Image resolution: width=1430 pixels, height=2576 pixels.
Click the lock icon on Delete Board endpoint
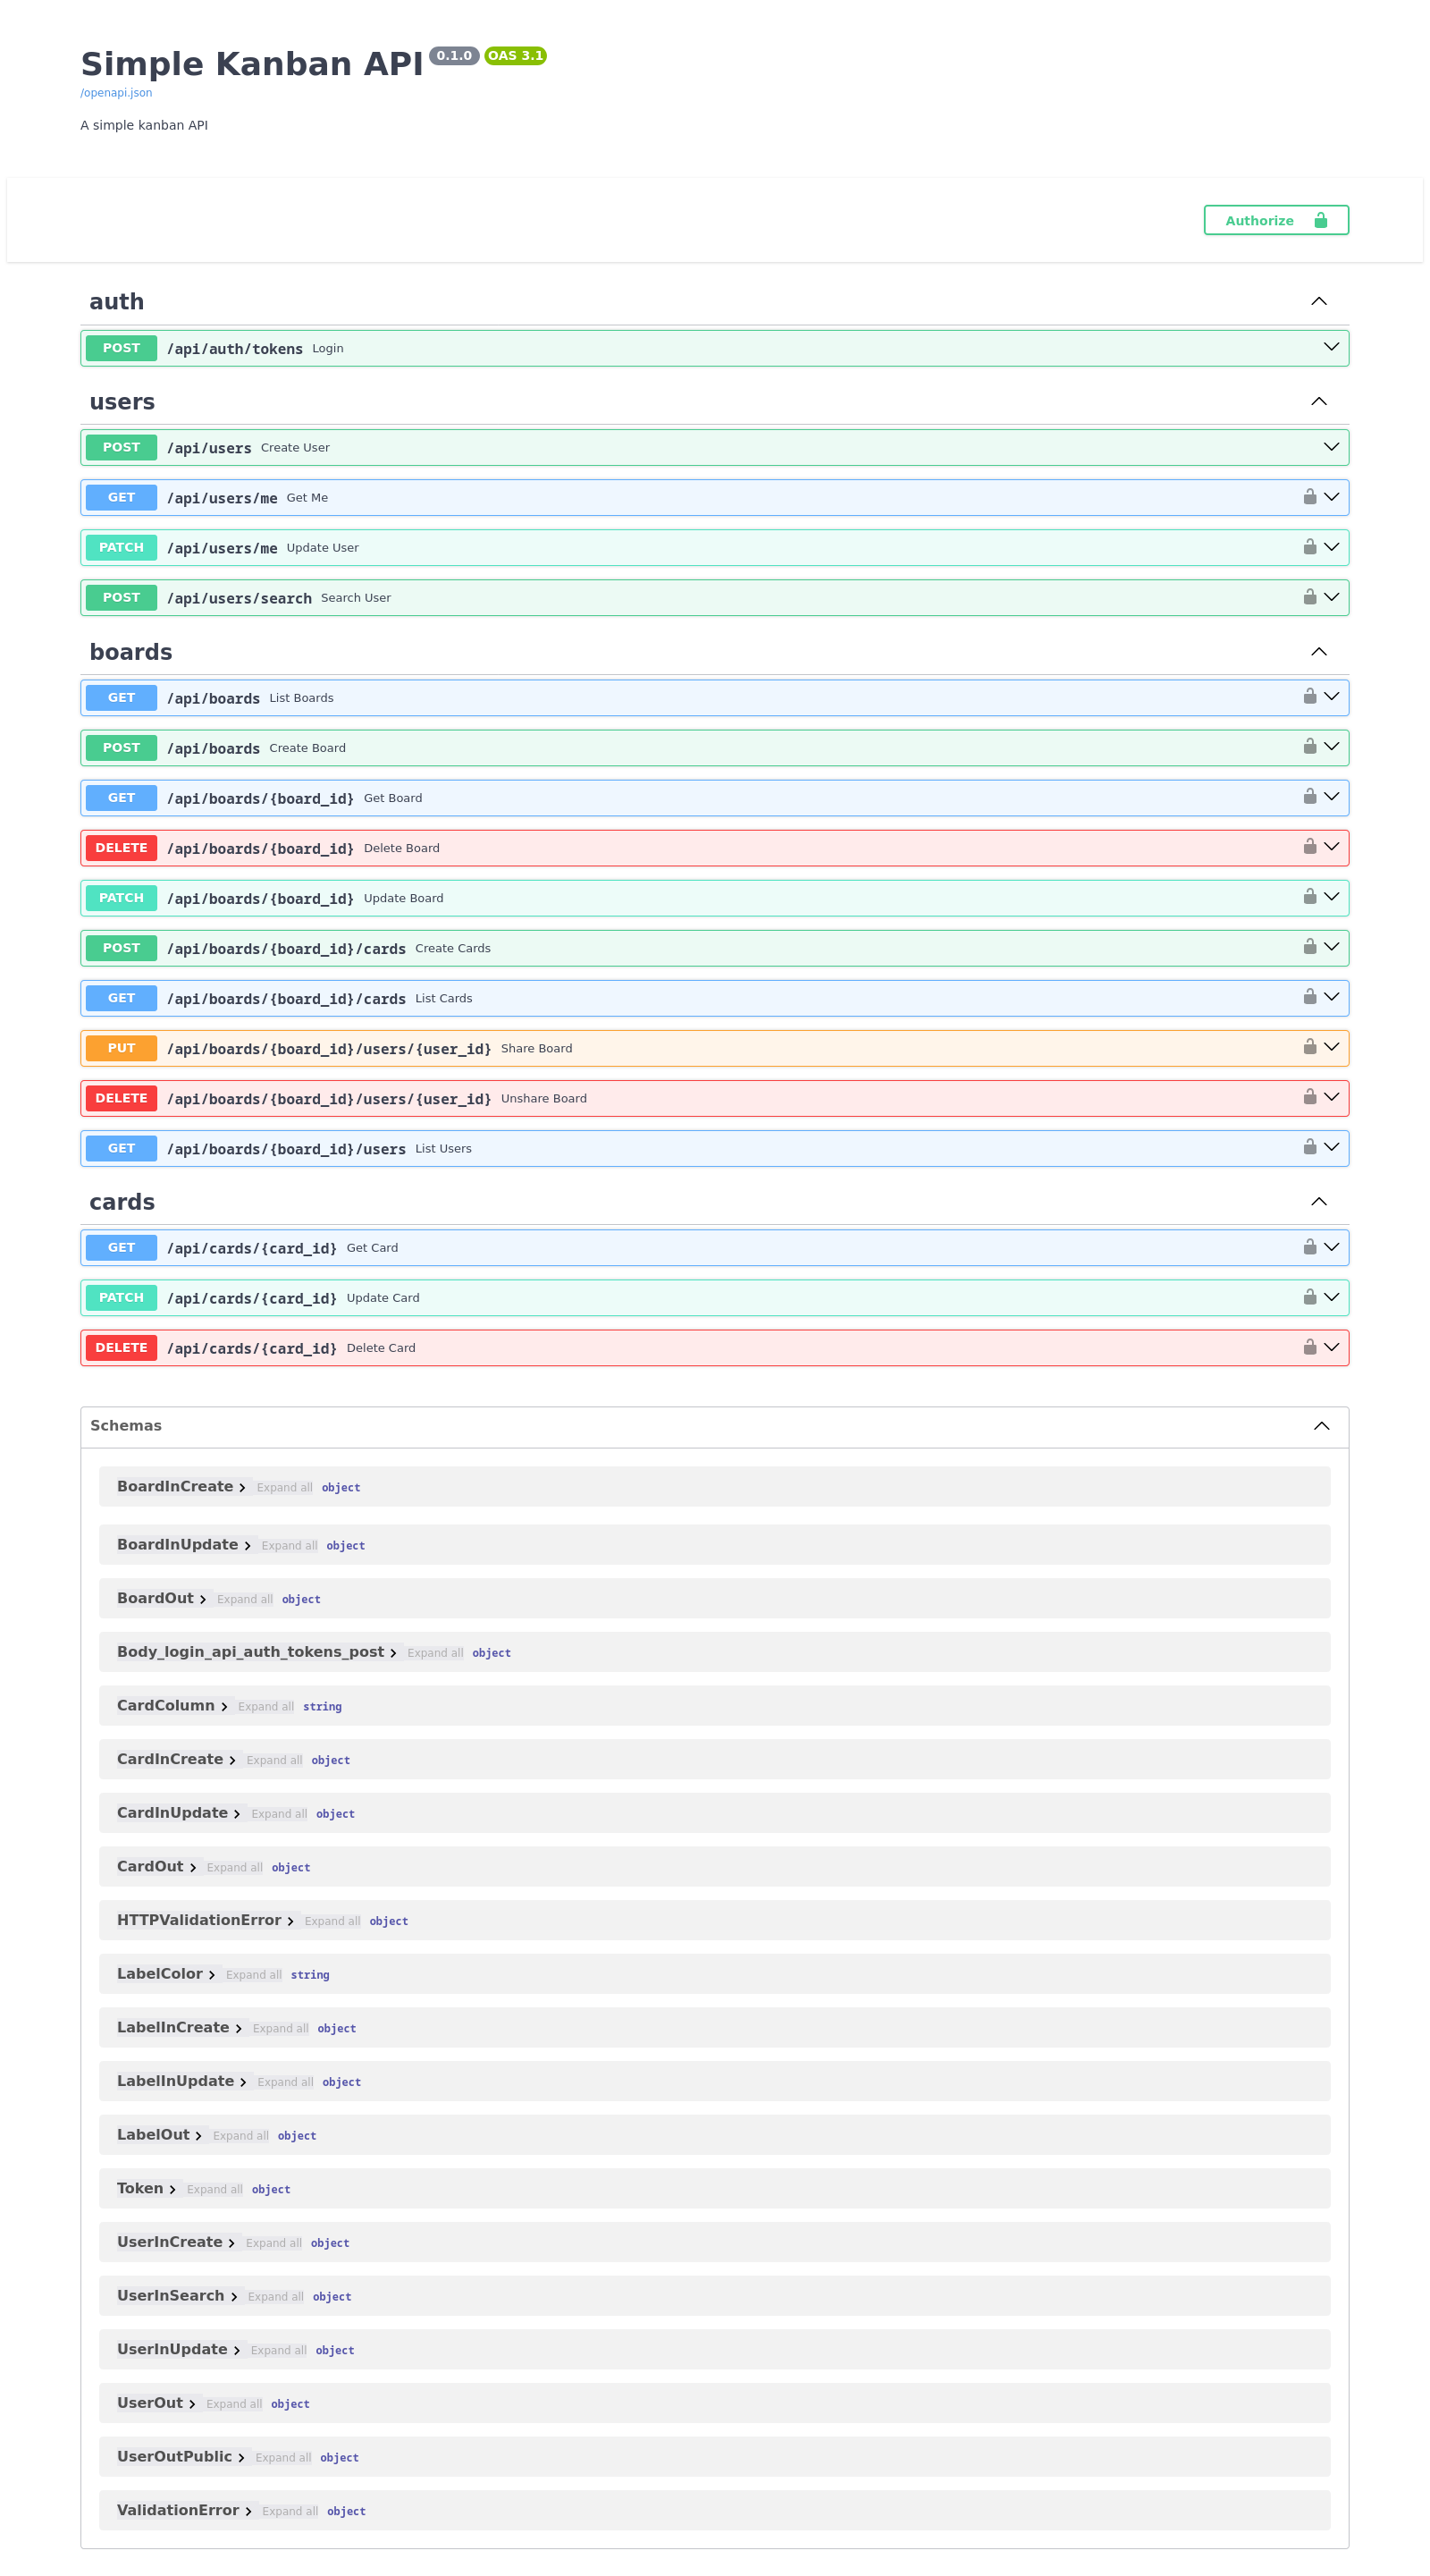[x=1309, y=846]
